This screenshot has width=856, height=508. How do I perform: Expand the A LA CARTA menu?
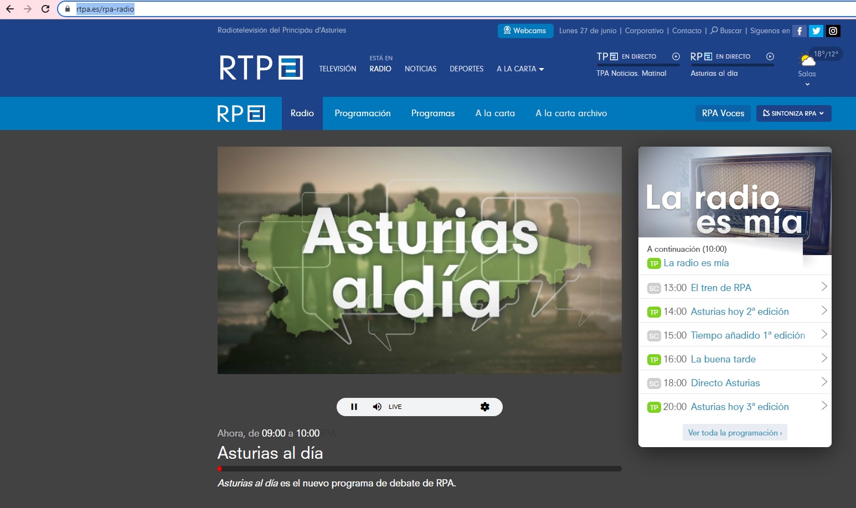click(x=520, y=69)
